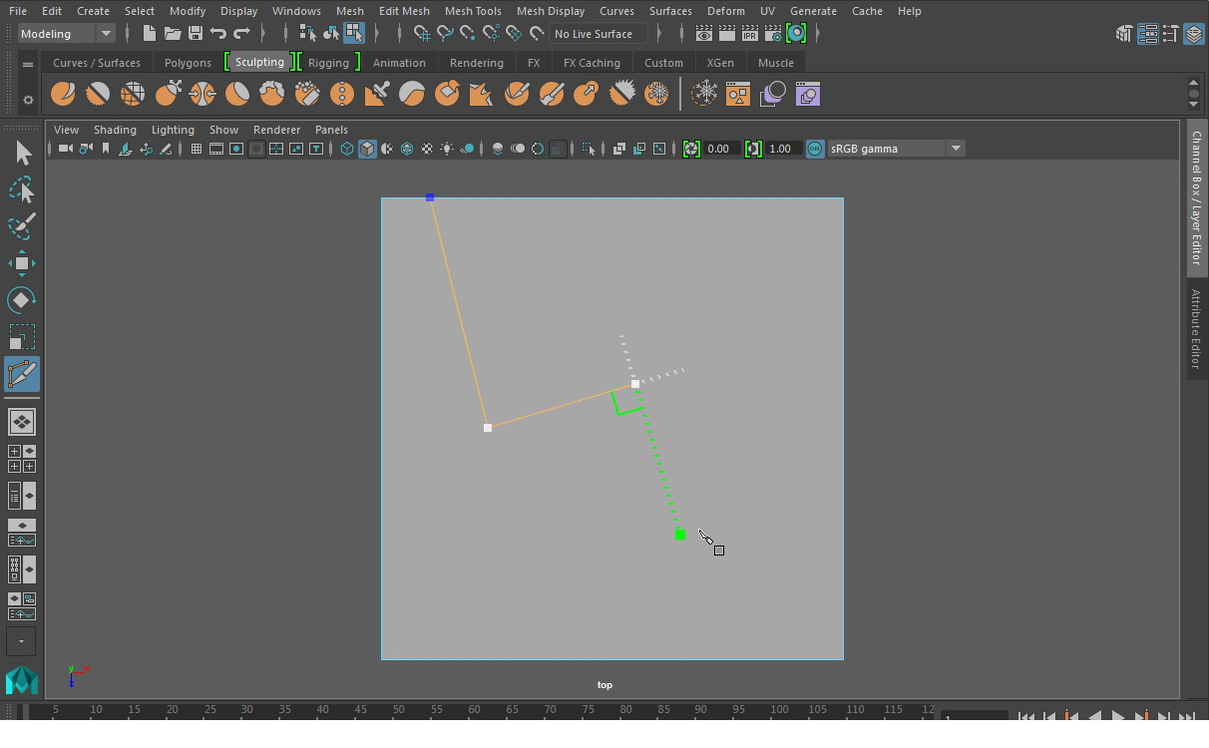Activate the Scale tool
The image size is (1209, 748).
(22, 337)
